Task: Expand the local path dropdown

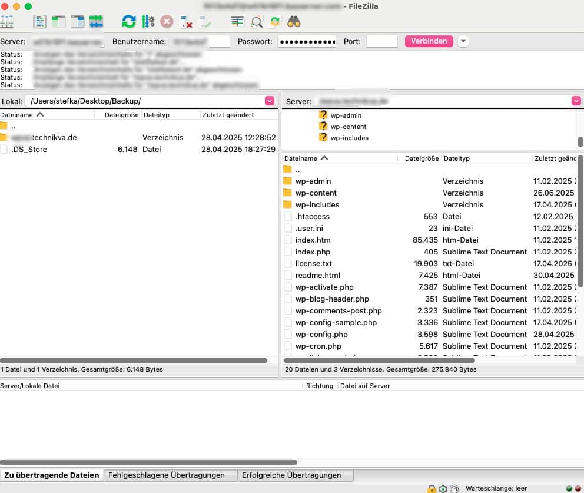Action: tap(270, 101)
